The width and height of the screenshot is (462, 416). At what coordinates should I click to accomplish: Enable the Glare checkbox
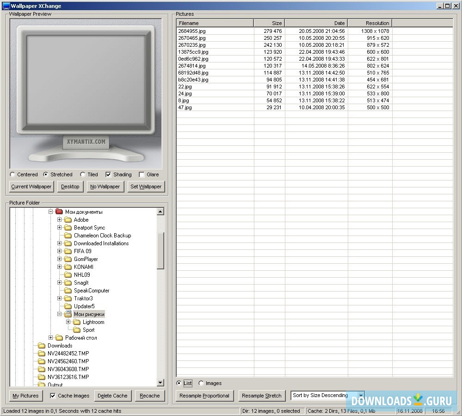tap(141, 174)
